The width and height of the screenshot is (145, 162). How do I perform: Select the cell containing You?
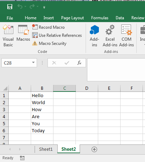[x=42, y=123]
